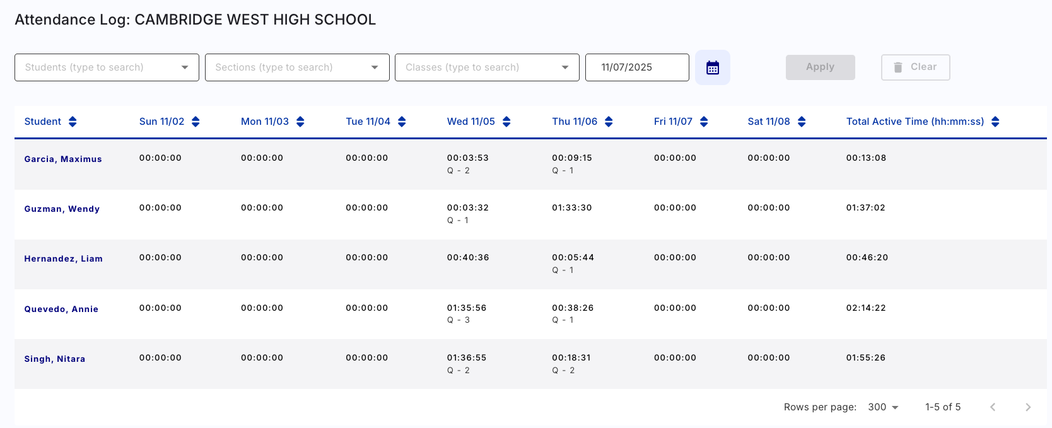Viewport: 1052px width, 428px height.
Task: Sort by Sat 11/08 column
Action: pyautogui.click(x=802, y=122)
